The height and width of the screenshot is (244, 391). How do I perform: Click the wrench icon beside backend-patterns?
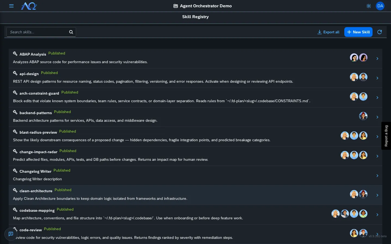click(x=15, y=112)
